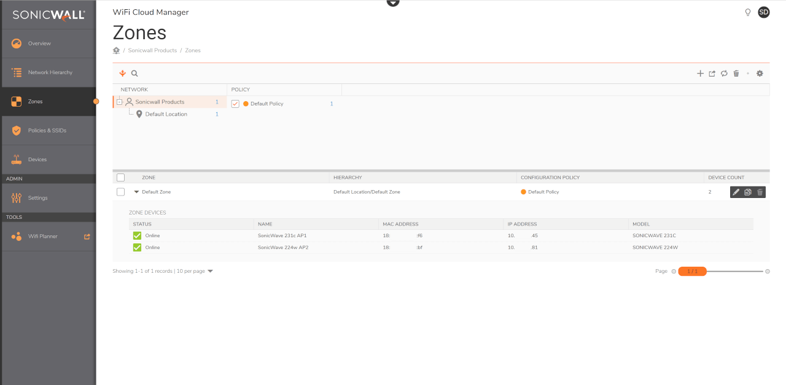Image resolution: width=786 pixels, height=385 pixels.
Task: Go to Network Hierarchy page
Action: point(48,72)
